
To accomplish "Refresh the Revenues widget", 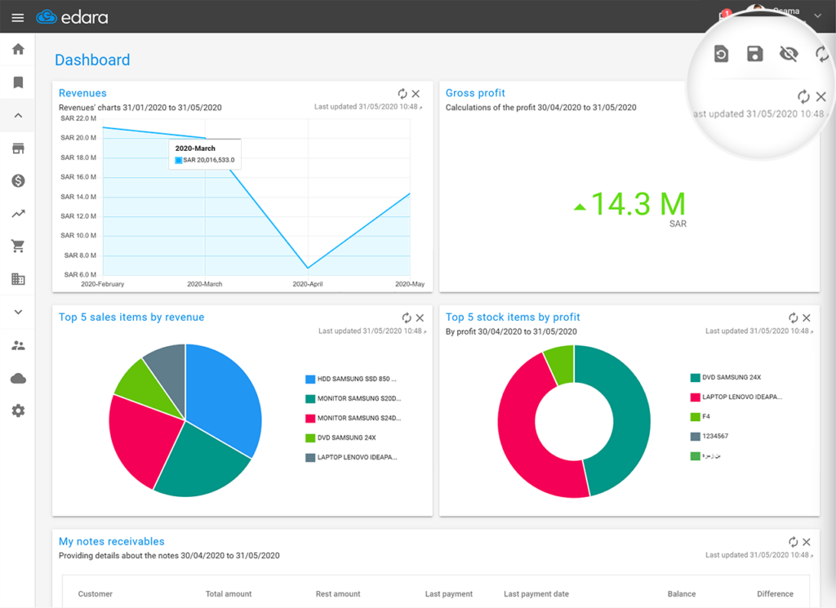I will [x=402, y=94].
